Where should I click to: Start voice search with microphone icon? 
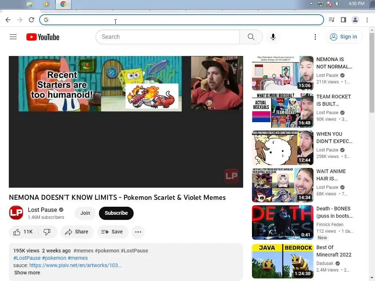(273, 37)
